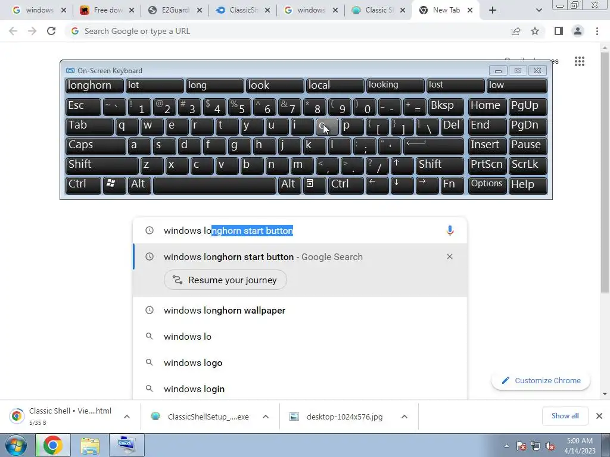Toggle the left Shift key
610x457 pixels.
pyautogui.click(x=101, y=165)
